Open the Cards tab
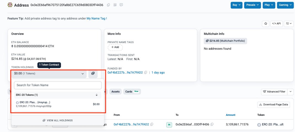This screenshot has width=295, height=132. [133, 91]
